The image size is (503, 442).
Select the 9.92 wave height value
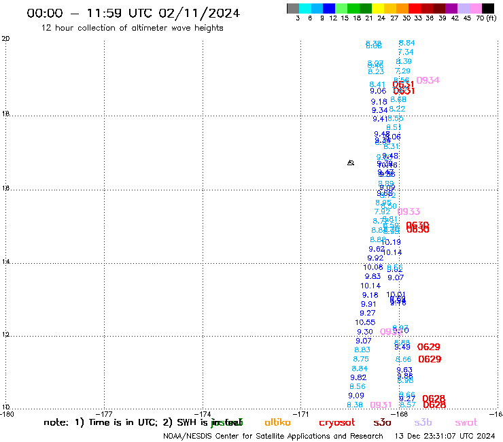(x=375, y=258)
